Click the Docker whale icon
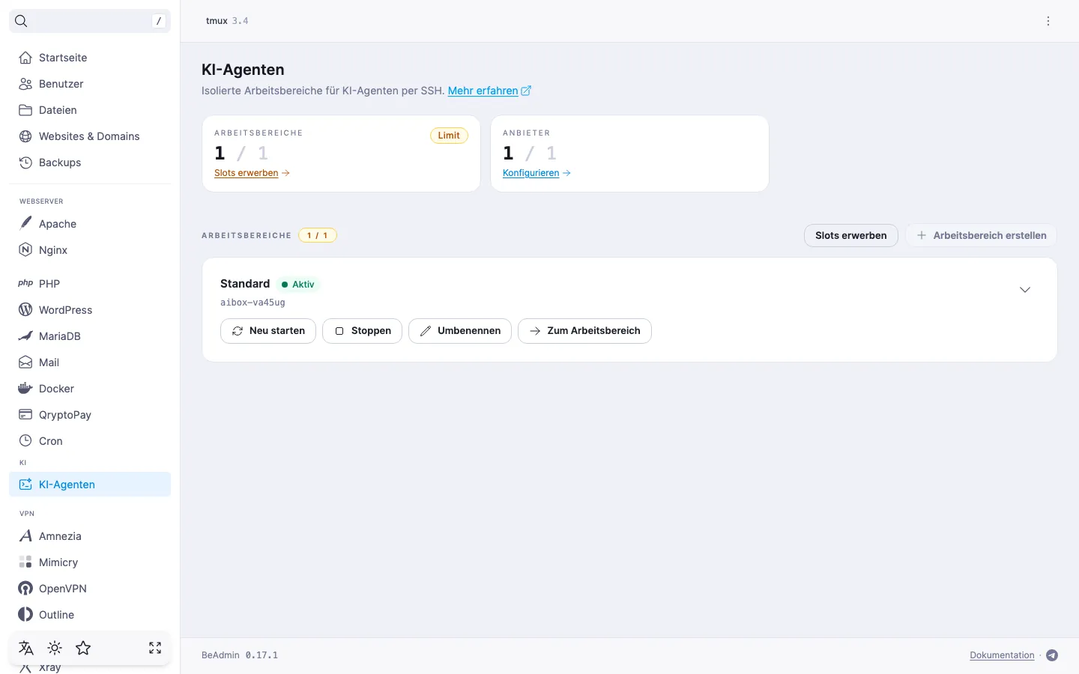 [25, 389]
